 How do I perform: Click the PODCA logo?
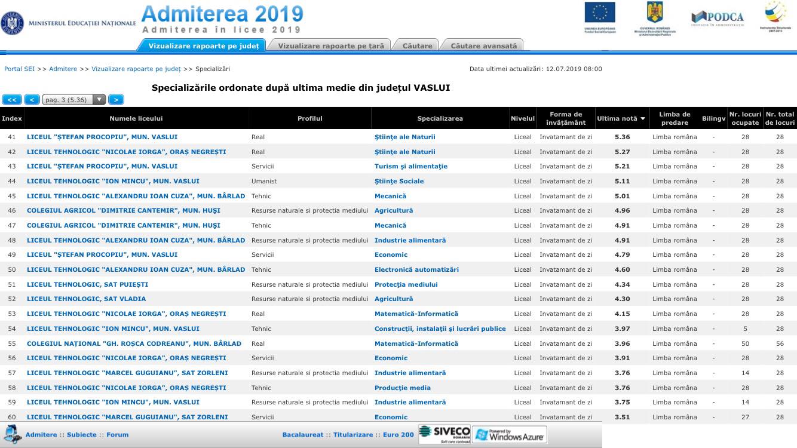717,18
